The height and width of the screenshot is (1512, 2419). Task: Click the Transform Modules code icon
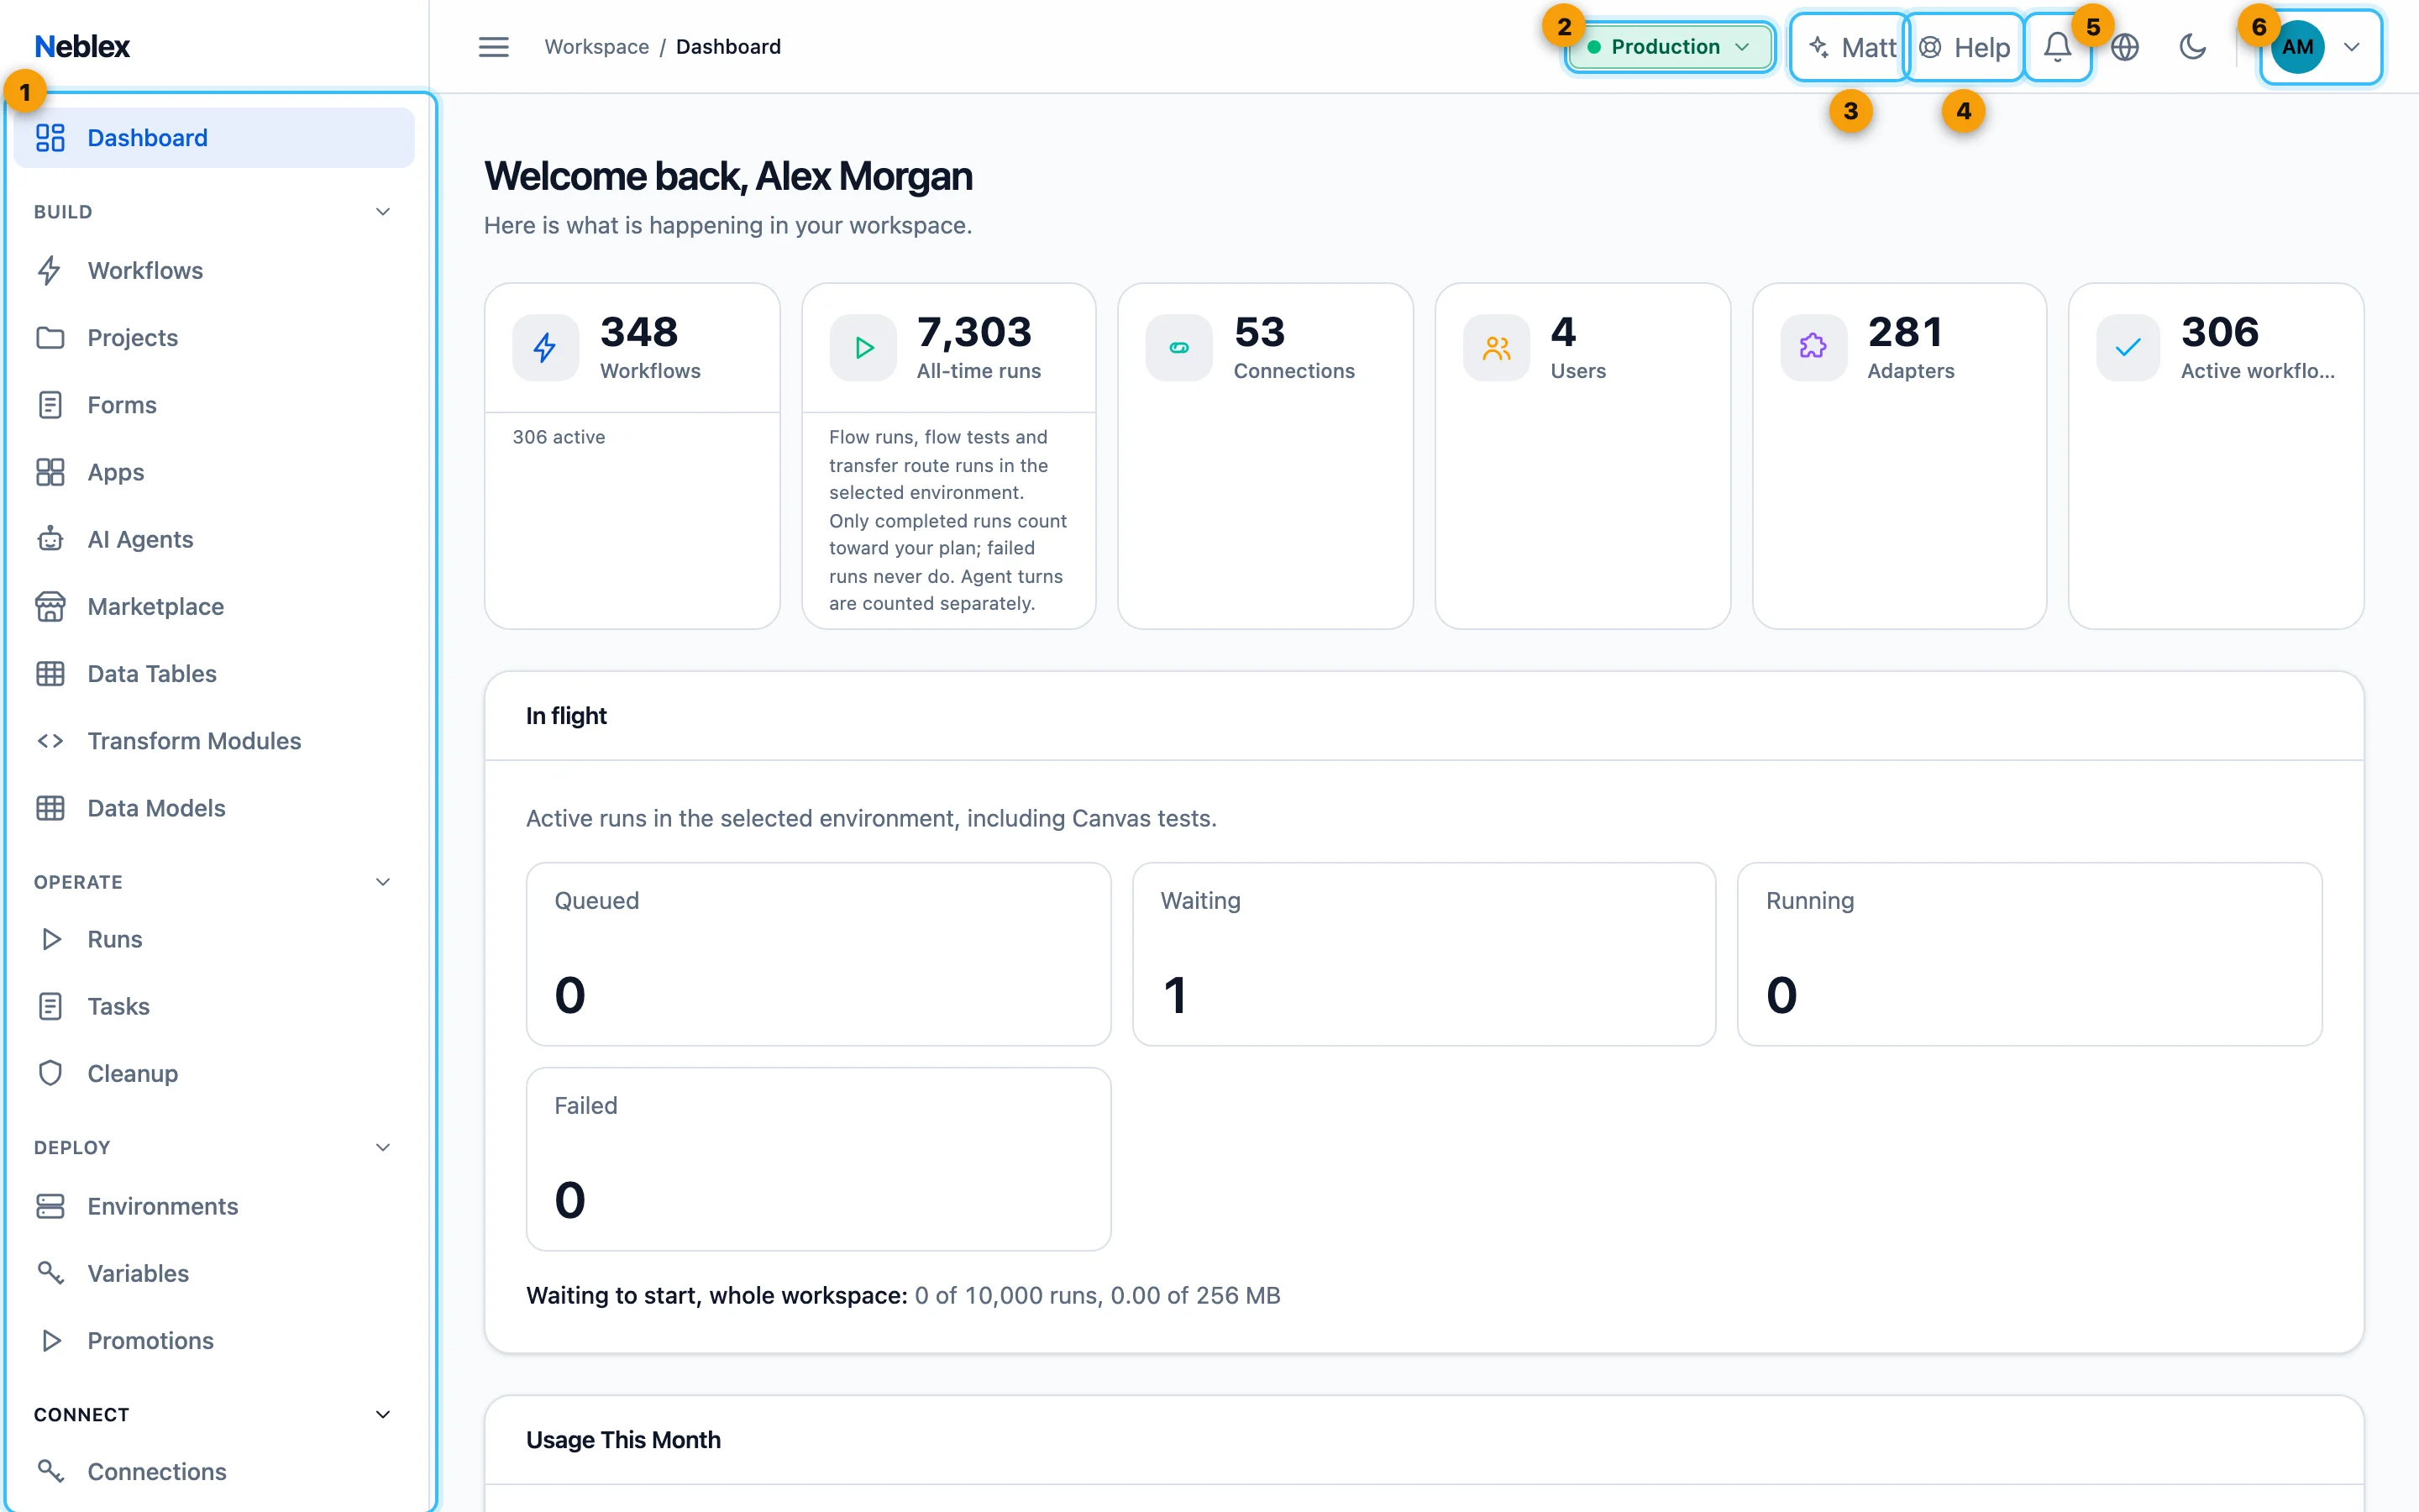pos(50,740)
